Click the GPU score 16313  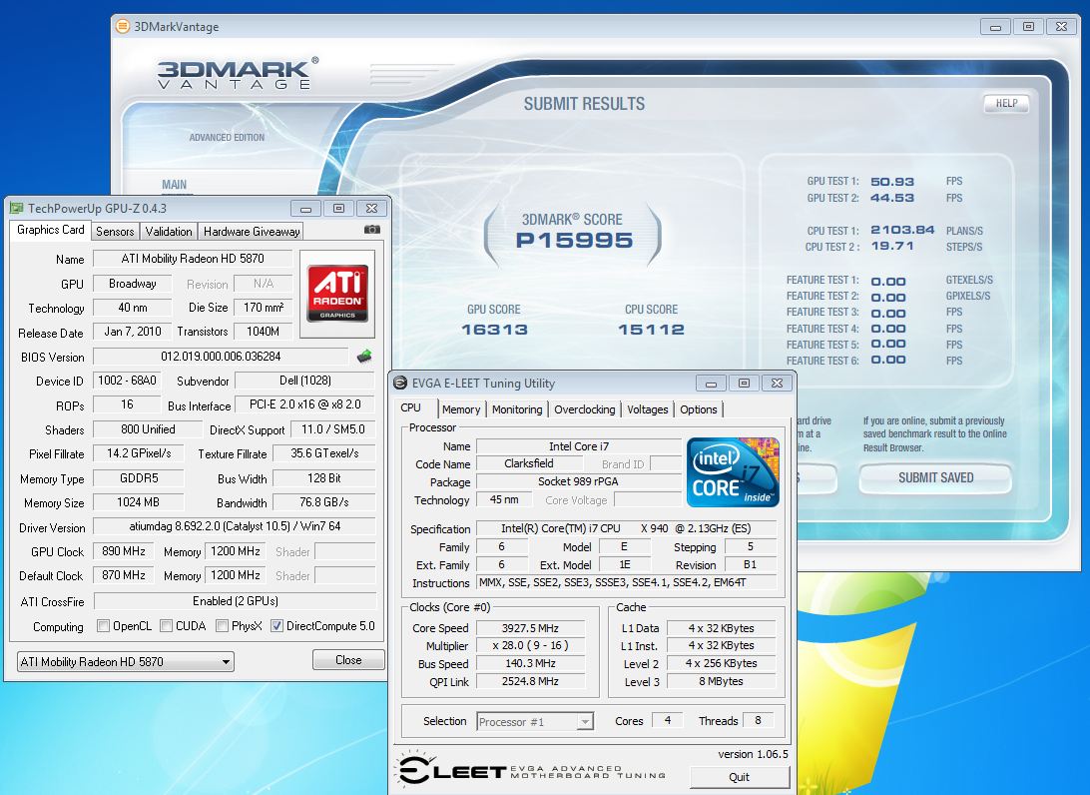click(494, 330)
